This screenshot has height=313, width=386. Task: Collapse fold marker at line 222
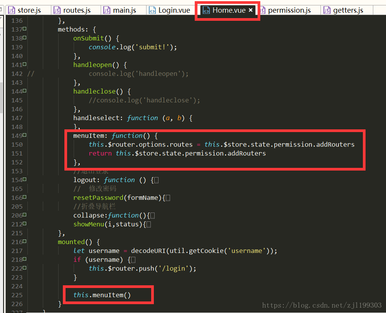[25, 268]
